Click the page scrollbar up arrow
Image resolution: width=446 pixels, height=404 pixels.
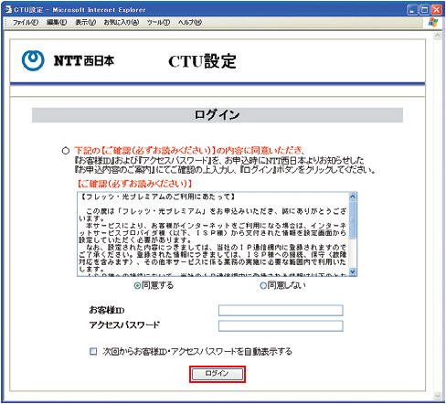point(438,36)
